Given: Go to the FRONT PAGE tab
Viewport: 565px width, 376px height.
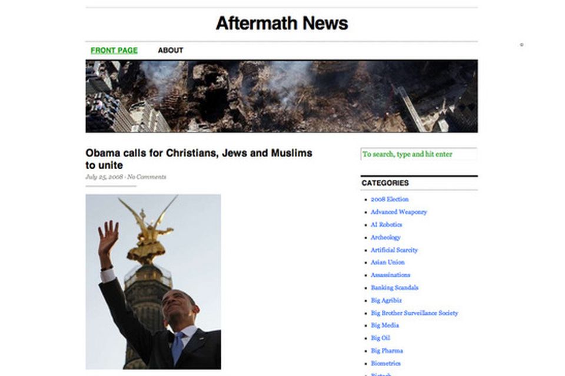Looking at the screenshot, I should tap(114, 51).
